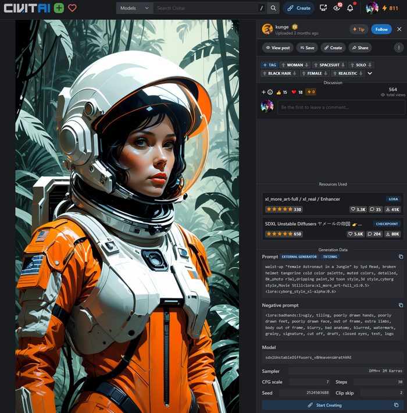Follow the user kunge
The height and width of the screenshot is (413, 407).
point(381,29)
